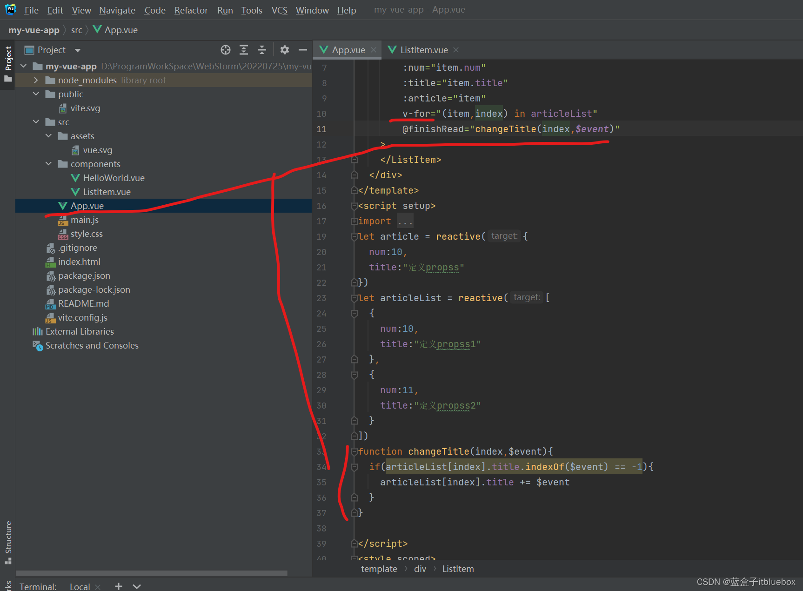Click the Expand All icon in Project panel
Screen dimensions: 803x591
tap(244, 50)
